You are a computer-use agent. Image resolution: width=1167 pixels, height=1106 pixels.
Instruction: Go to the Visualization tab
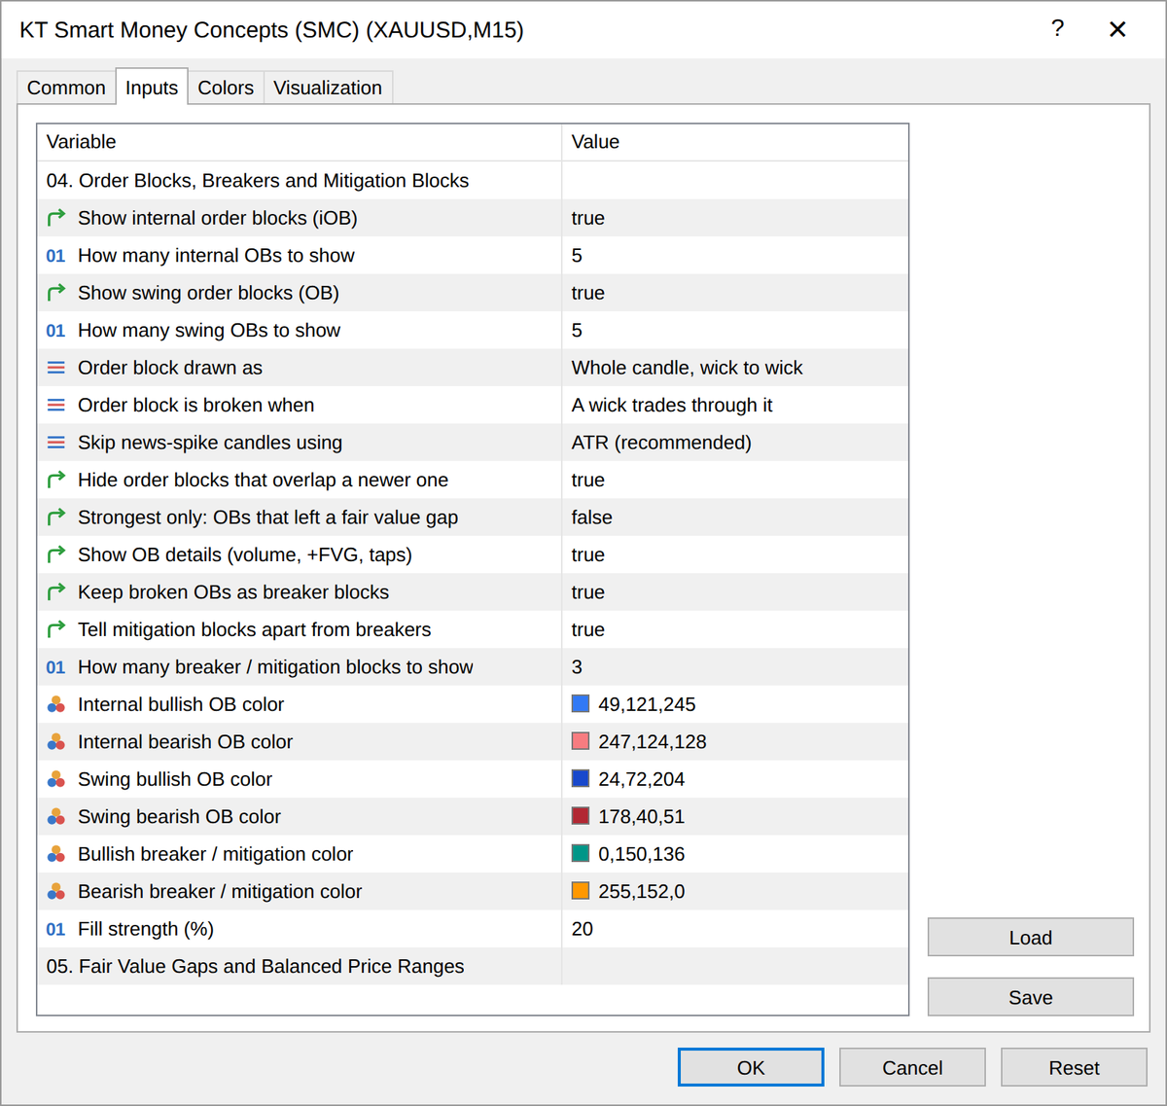pyautogui.click(x=328, y=88)
